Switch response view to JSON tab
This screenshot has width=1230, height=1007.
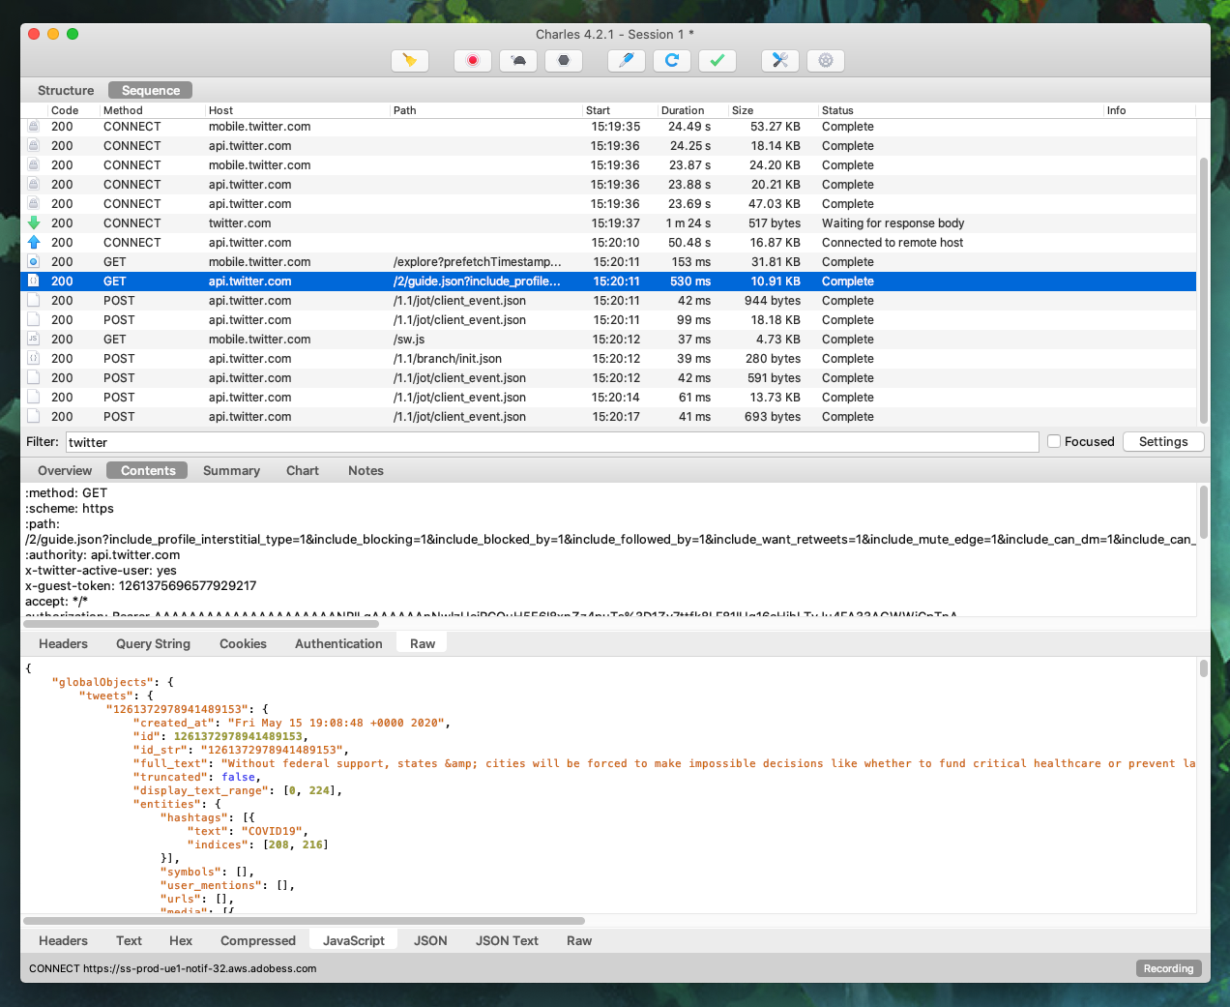point(430,940)
